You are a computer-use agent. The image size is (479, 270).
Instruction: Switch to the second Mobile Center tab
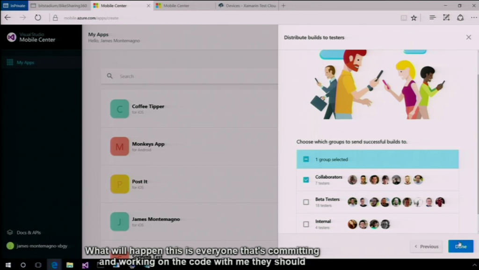[x=184, y=6]
